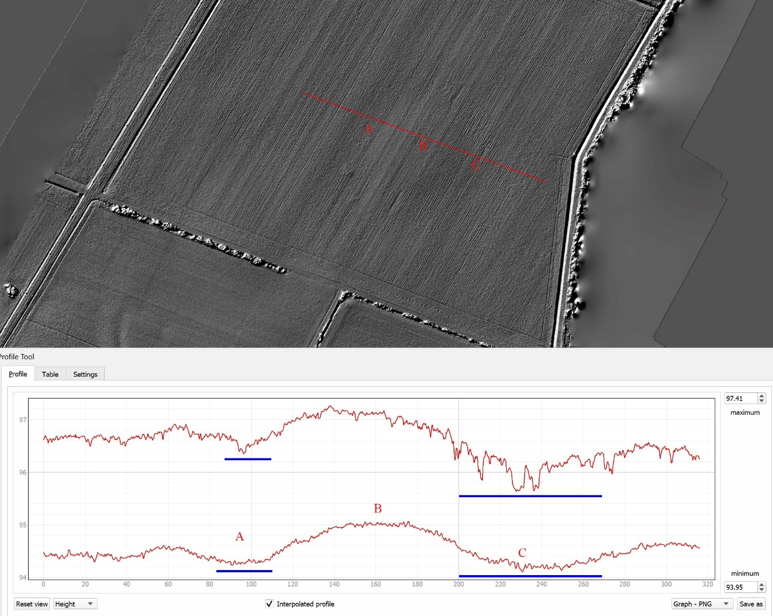The width and height of the screenshot is (773, 616).
Task: Click the Reset view button
Action: (32, 604)
